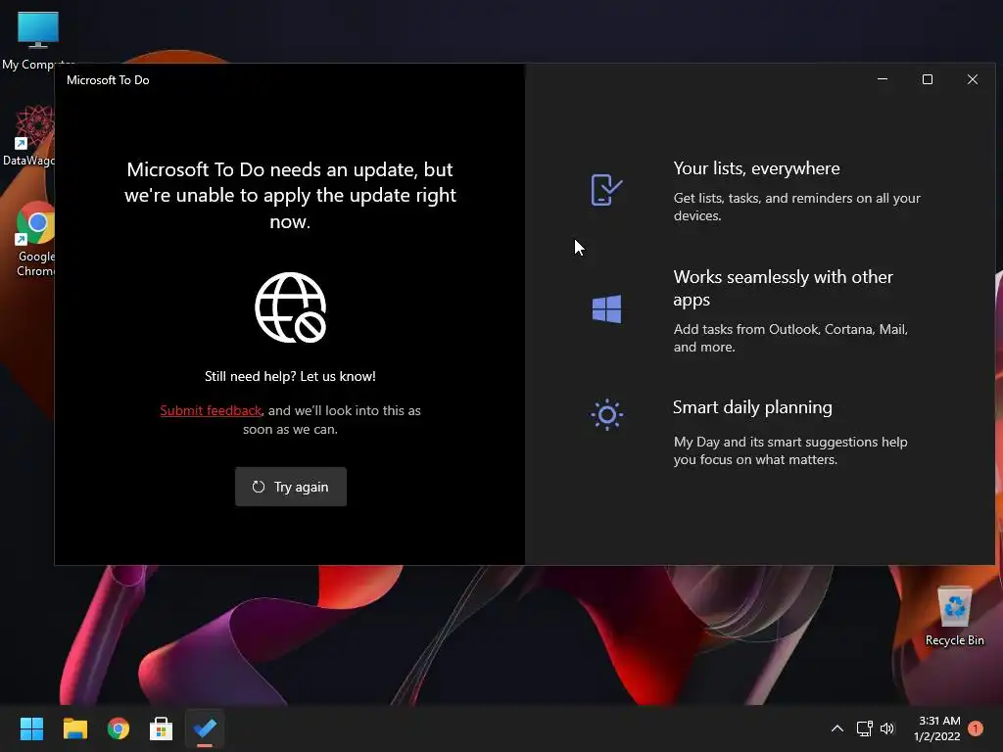The width and height of the screenshot is (1003, 752).
Task: Select the My Computer desktop icon
Action: tap(38, 40)
